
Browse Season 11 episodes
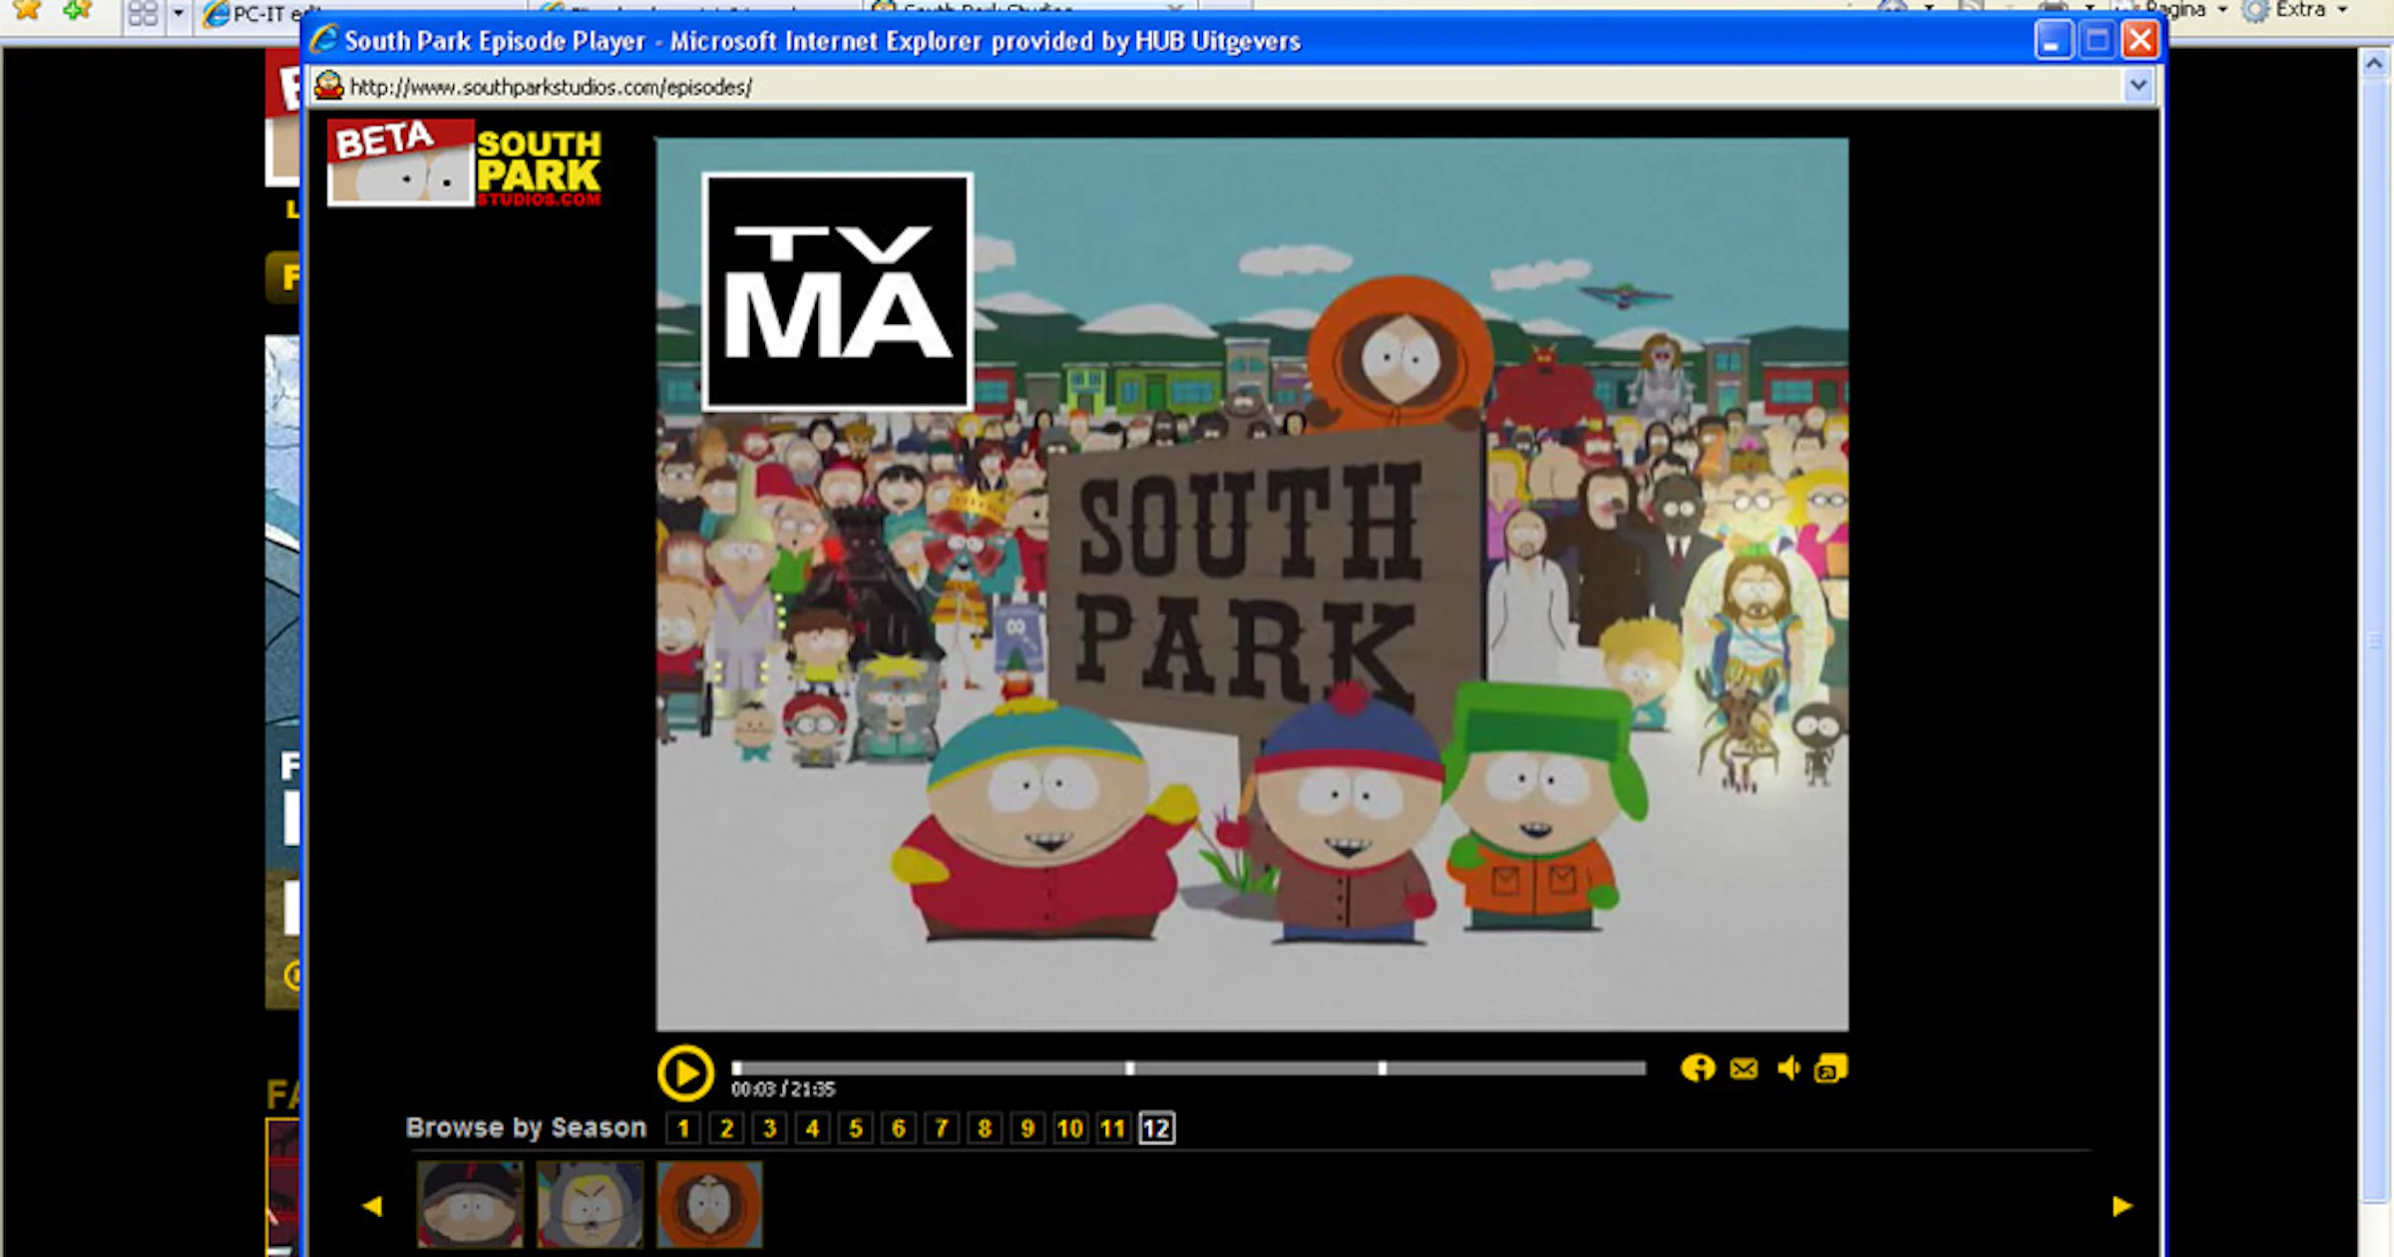[1112, 1128]
